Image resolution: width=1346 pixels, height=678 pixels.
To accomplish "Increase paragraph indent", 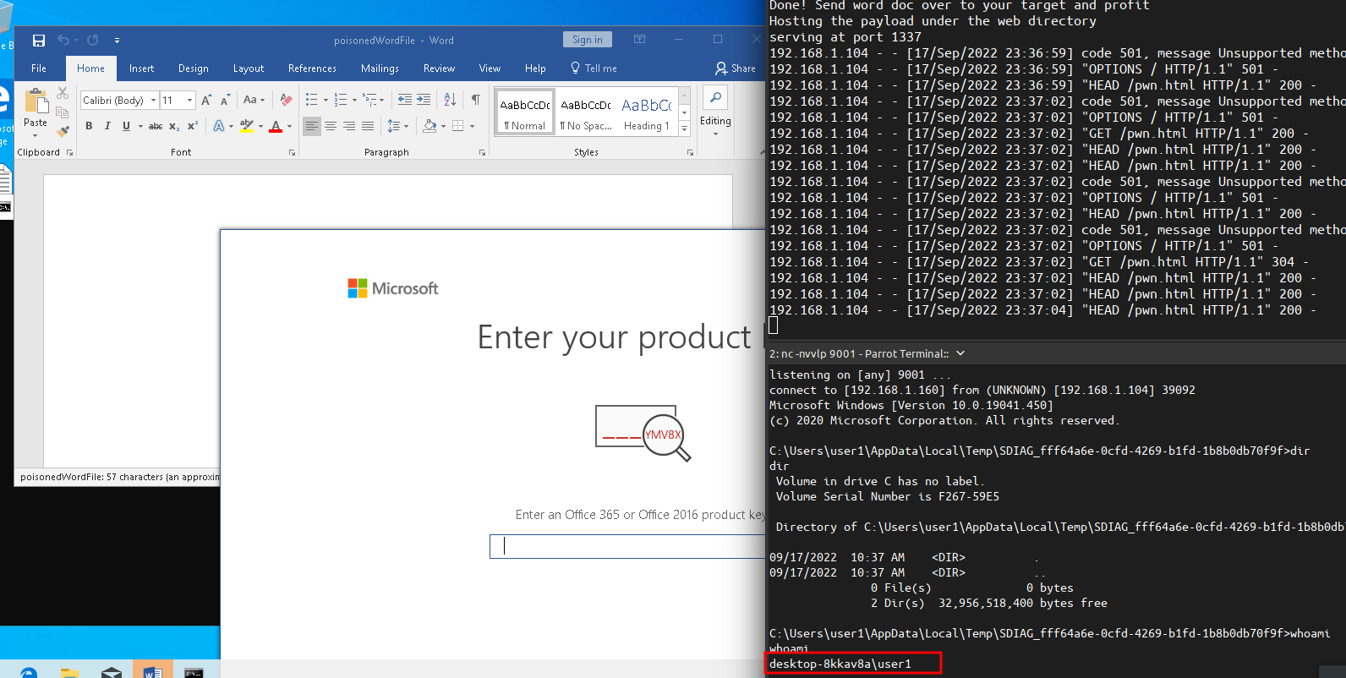I will 424,100.
